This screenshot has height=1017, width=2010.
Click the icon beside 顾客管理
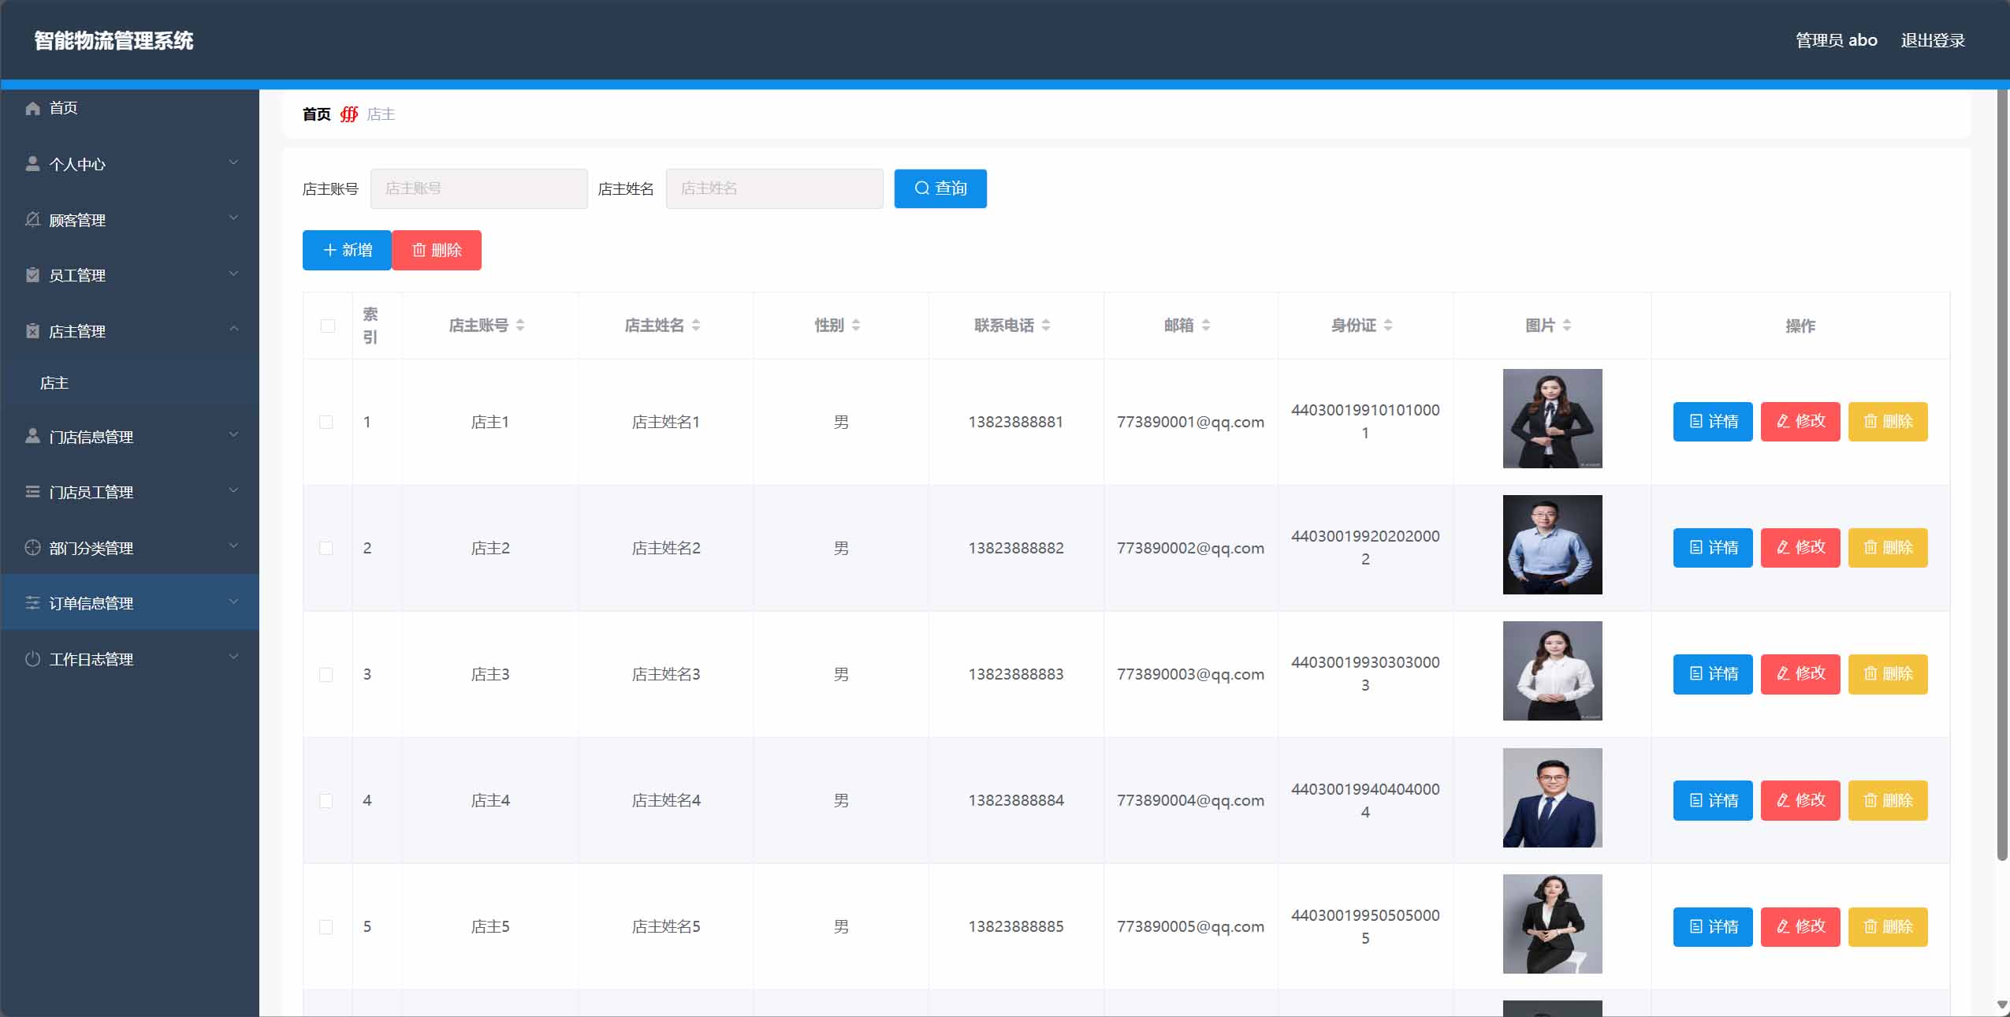pos(32,219)
